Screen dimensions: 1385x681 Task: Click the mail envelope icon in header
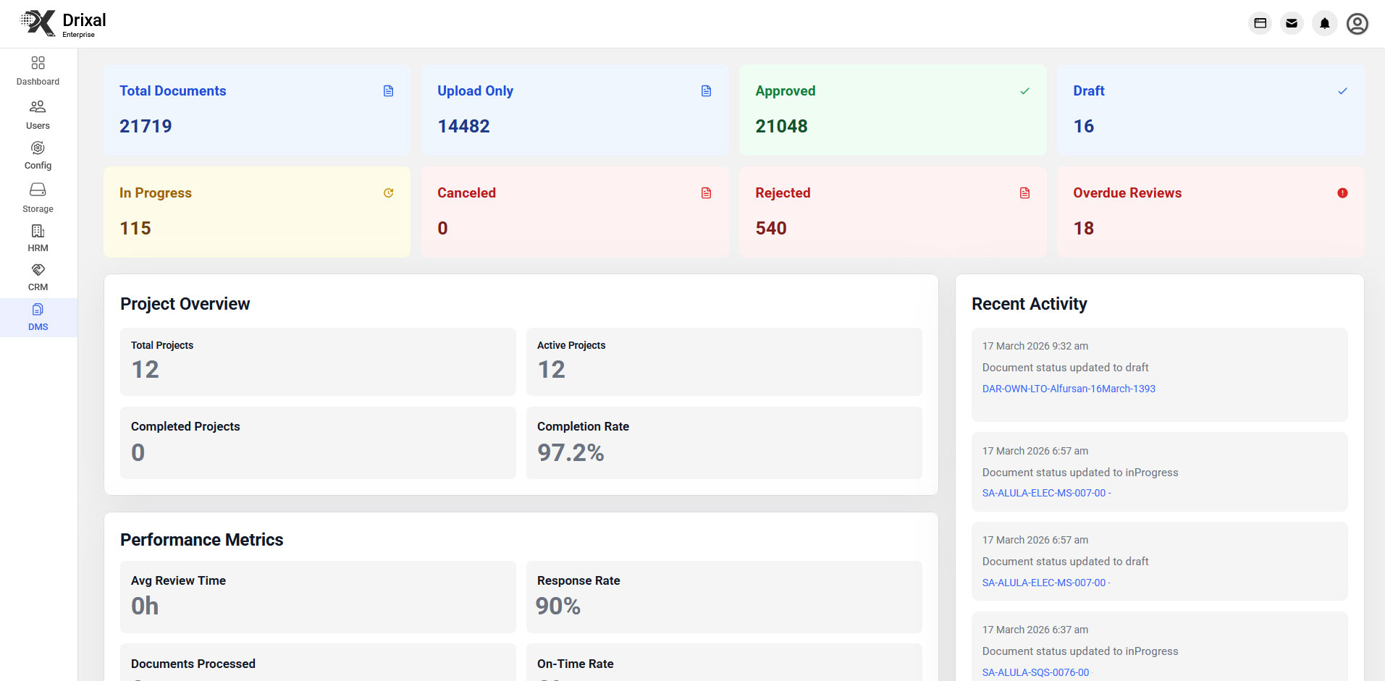pyautogui.click(x=1292, y=24)
